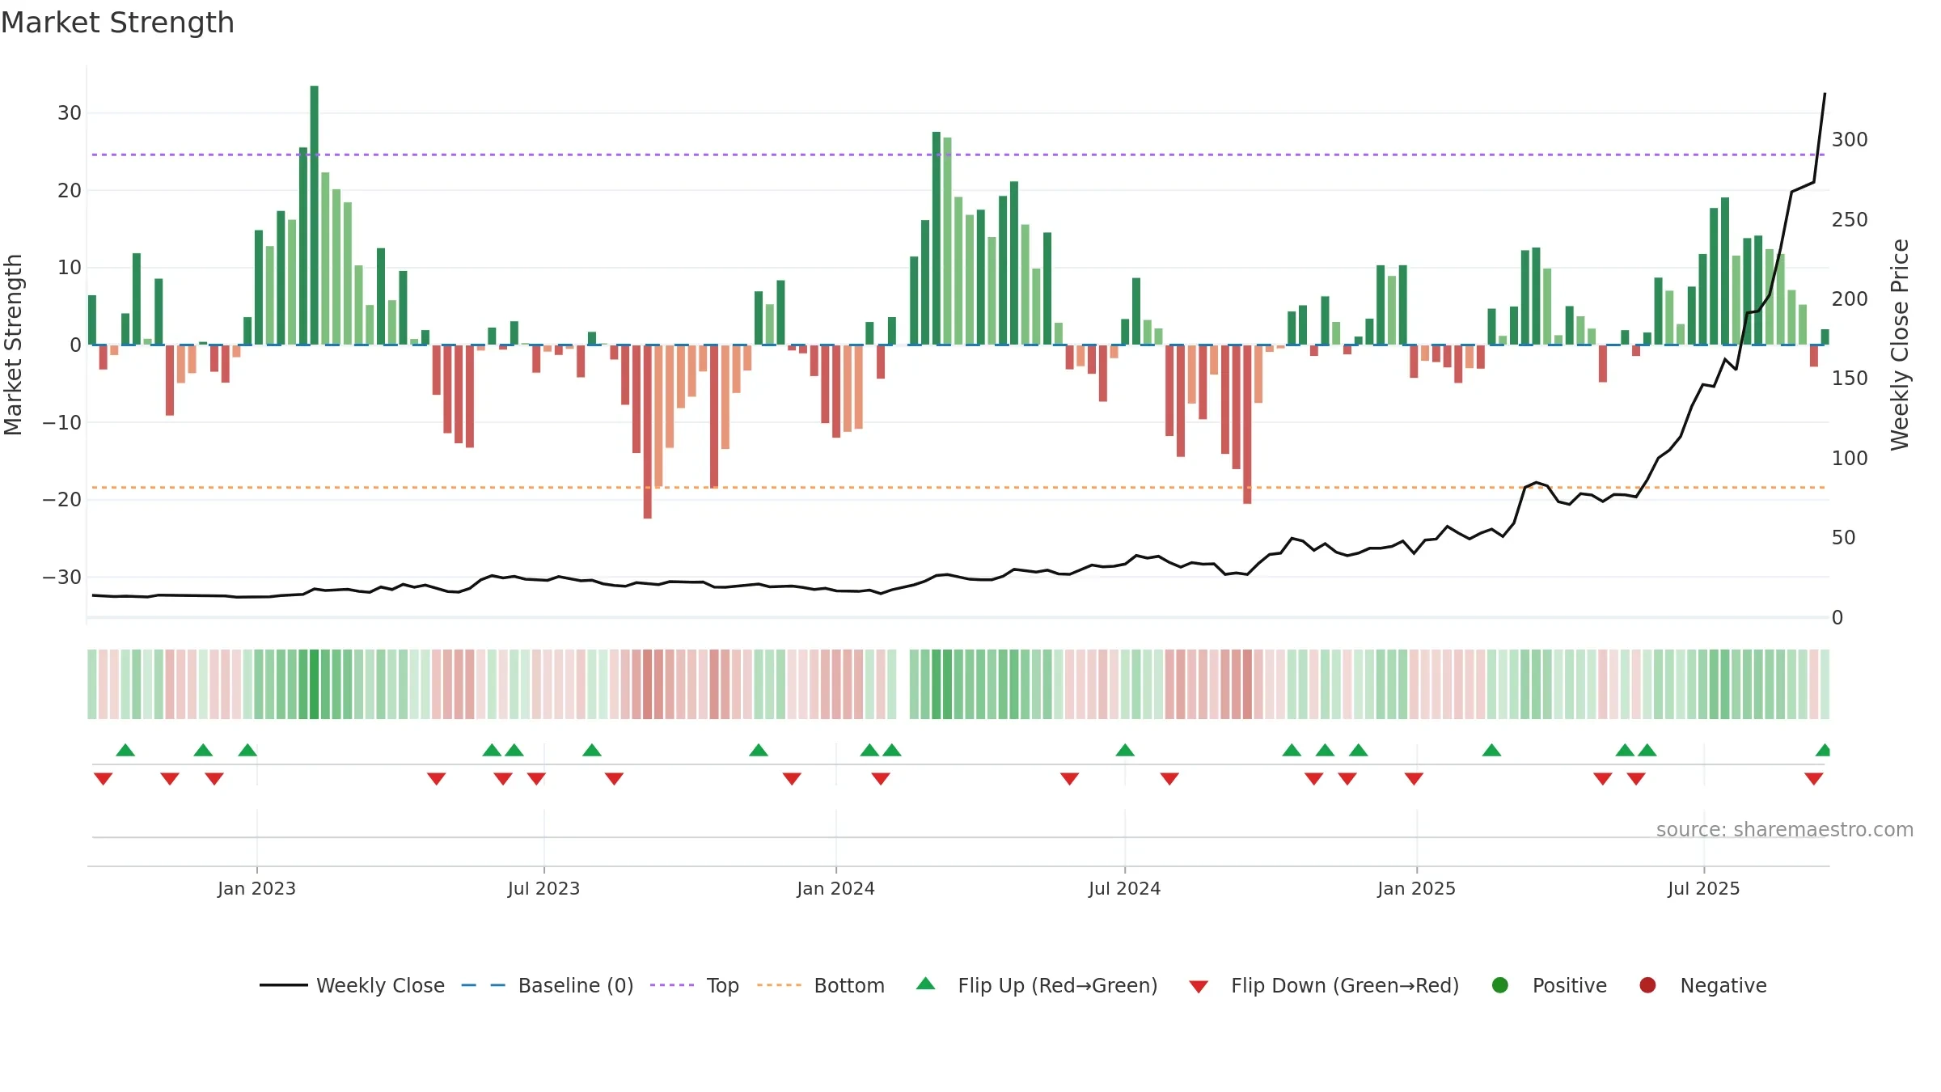Toggle Flip Up (Red→Green) legend entry
Screen dimensions: 1941x1092
(1037, 985)
